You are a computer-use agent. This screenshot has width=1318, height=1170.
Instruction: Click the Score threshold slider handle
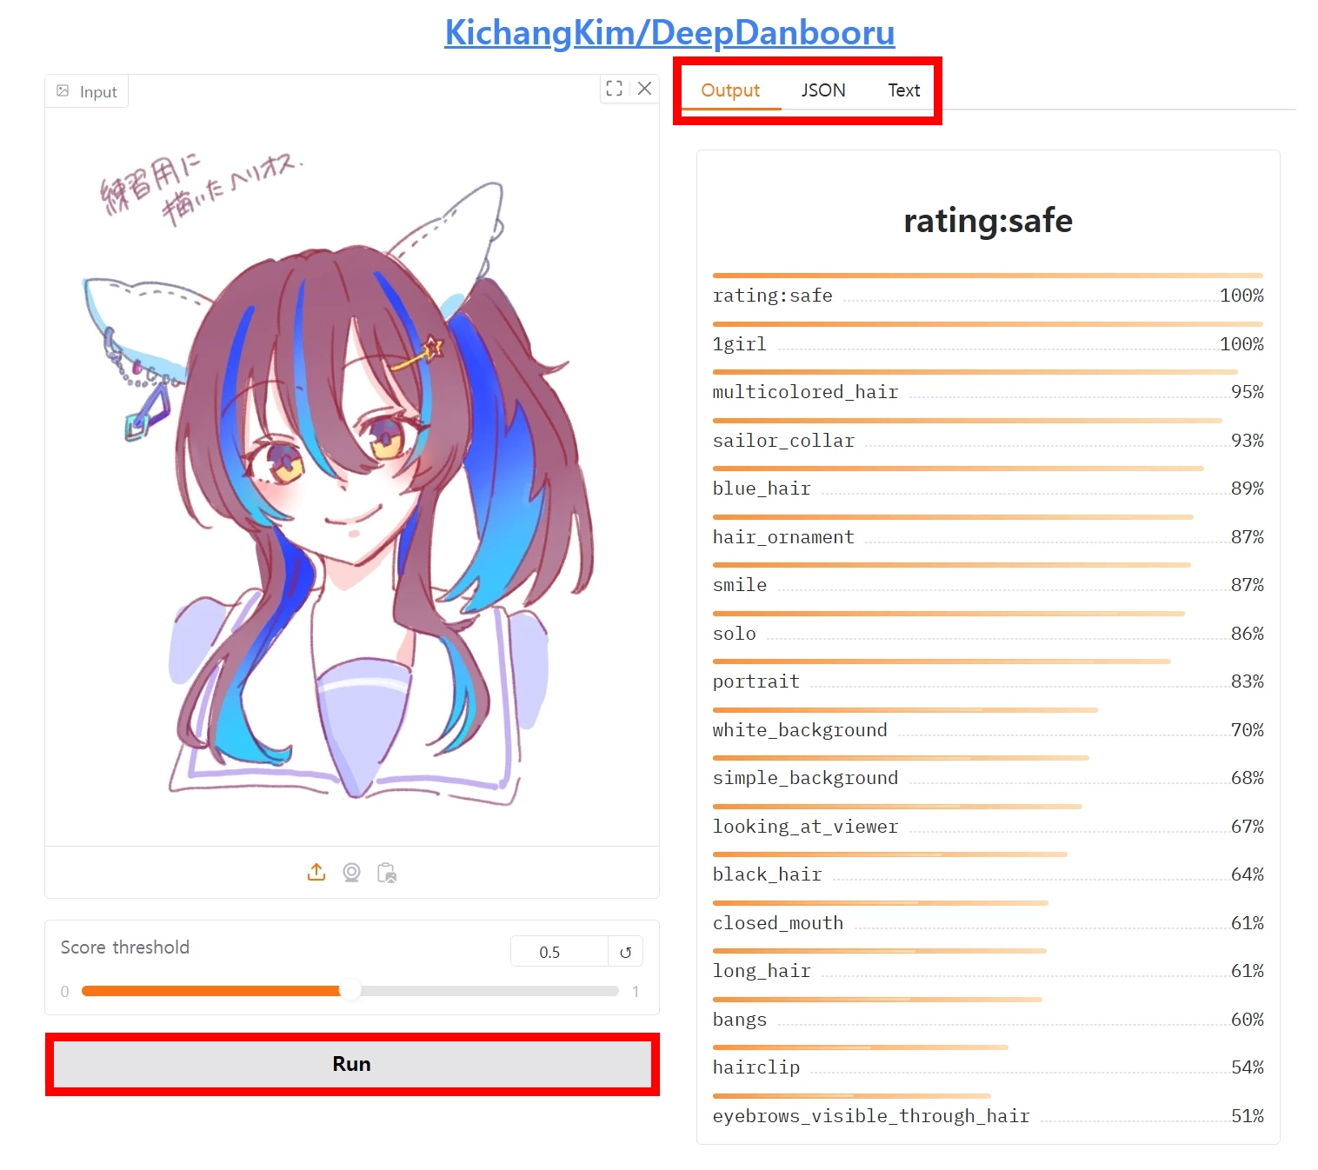pos(349,990)
